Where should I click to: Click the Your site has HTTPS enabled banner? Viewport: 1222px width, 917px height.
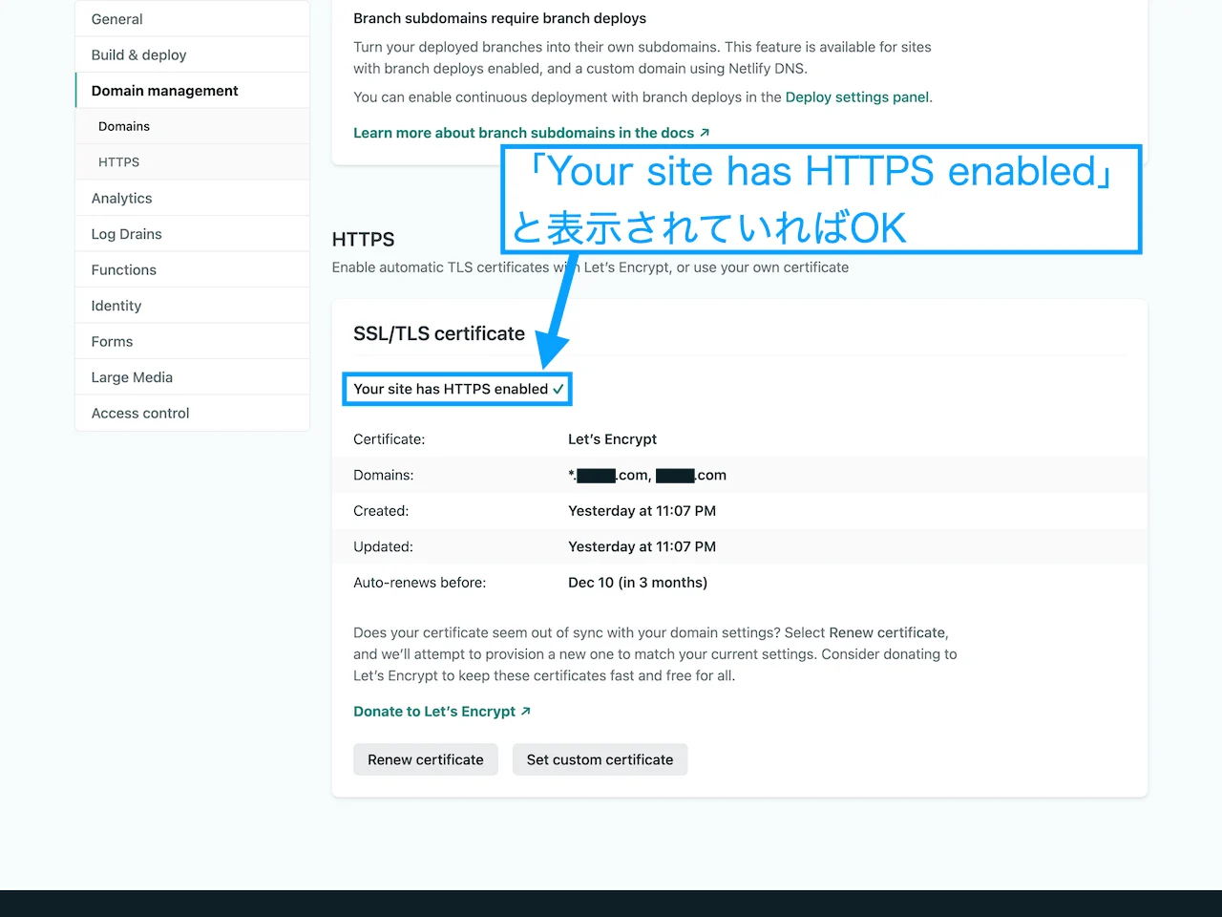(x=456, y=389)
